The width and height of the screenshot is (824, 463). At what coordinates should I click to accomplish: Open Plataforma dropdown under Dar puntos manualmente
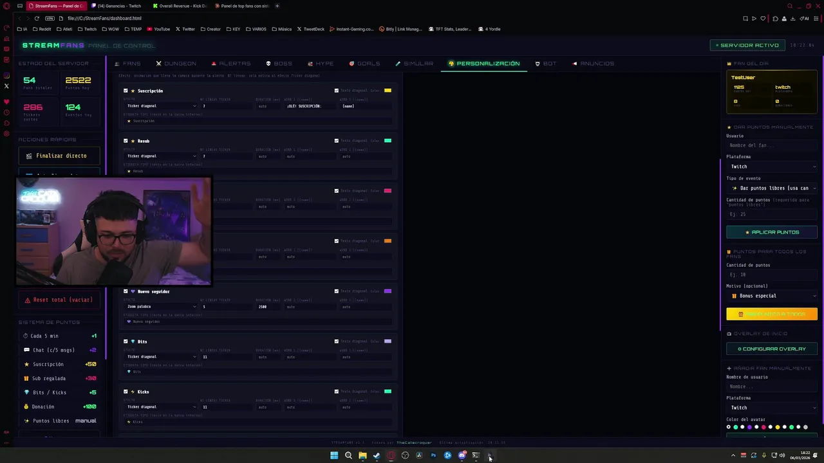click(772, 167)
